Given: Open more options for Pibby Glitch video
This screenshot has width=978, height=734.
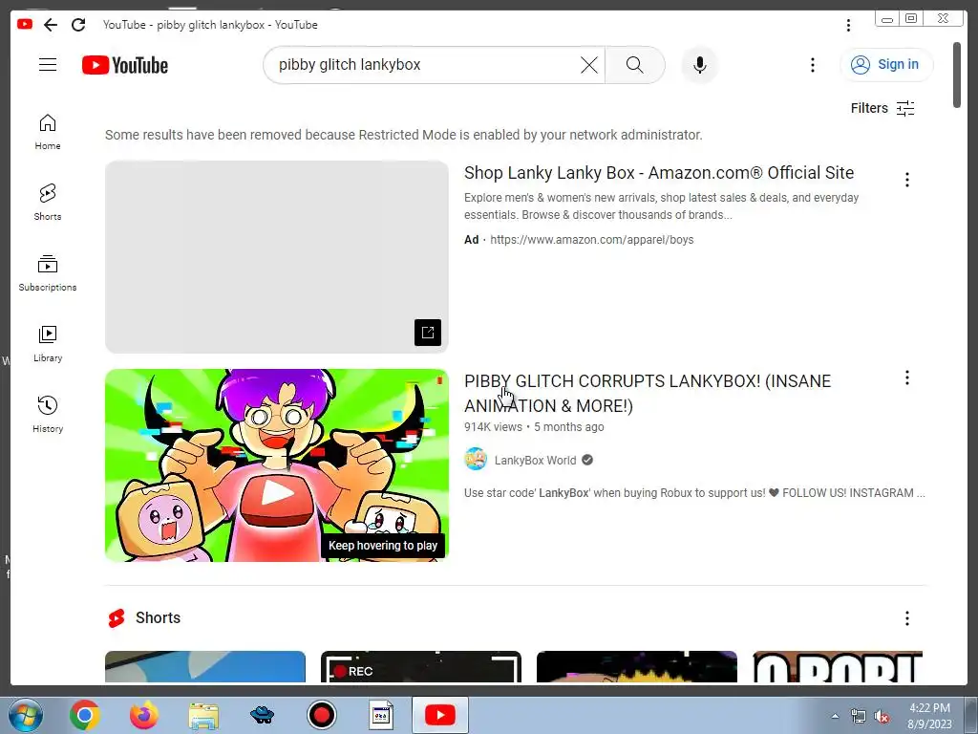Looking at the screenshot, I should [907, 378].
